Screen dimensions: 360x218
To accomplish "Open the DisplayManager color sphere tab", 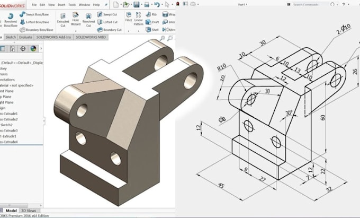I will [x=33, y=48].
